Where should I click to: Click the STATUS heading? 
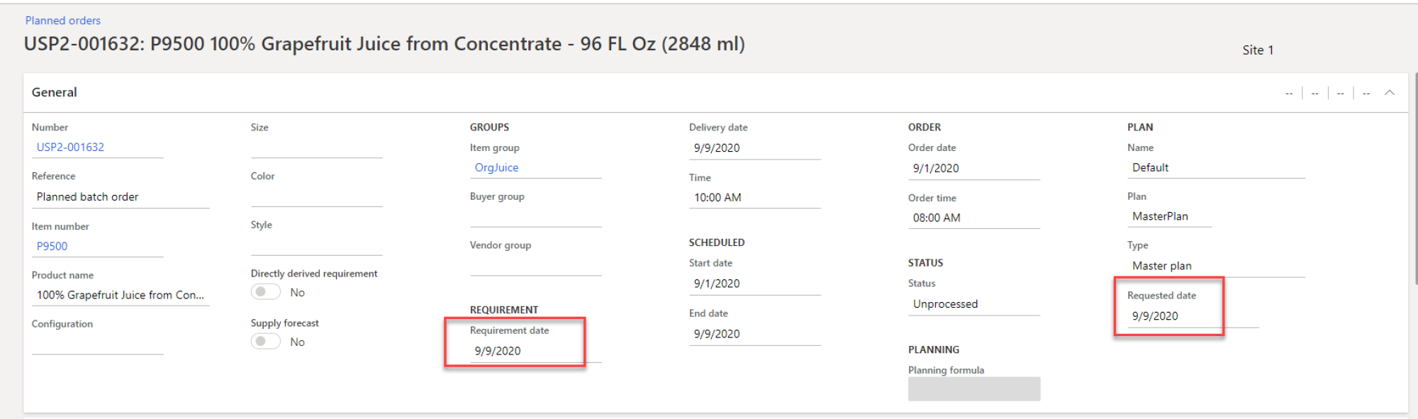925,263
